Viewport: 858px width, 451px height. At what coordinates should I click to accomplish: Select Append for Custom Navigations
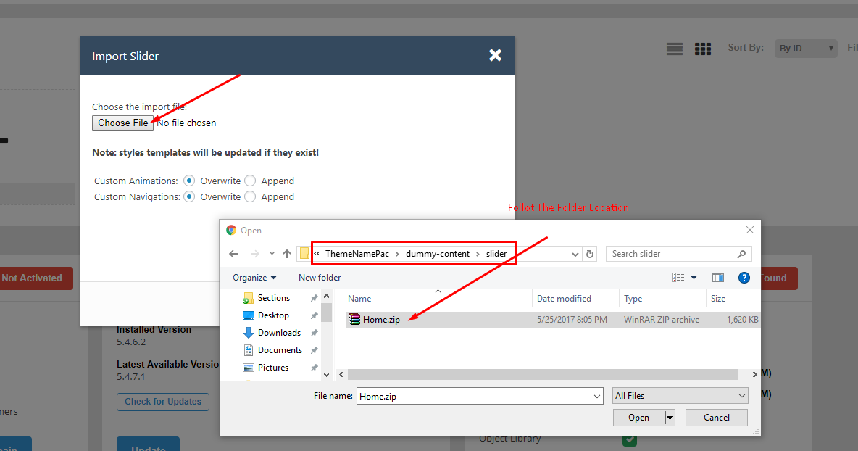tap(250, 196)
